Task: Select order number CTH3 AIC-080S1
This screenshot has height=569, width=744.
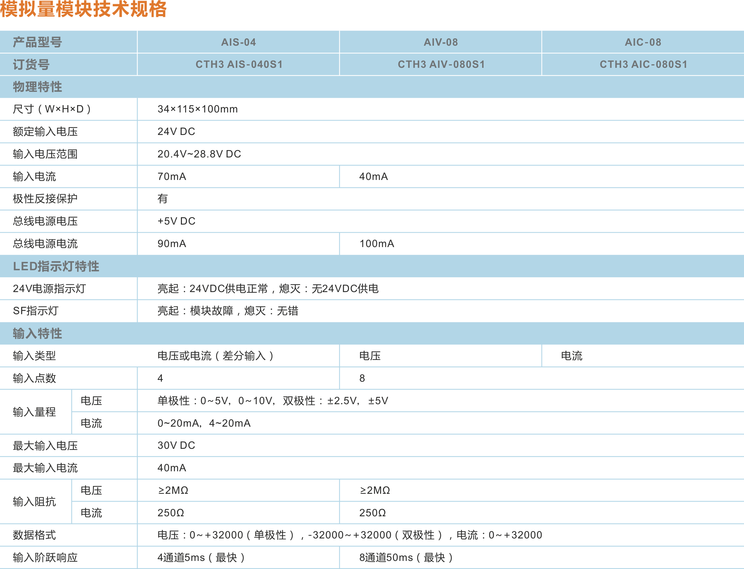Action: point(643,64)
